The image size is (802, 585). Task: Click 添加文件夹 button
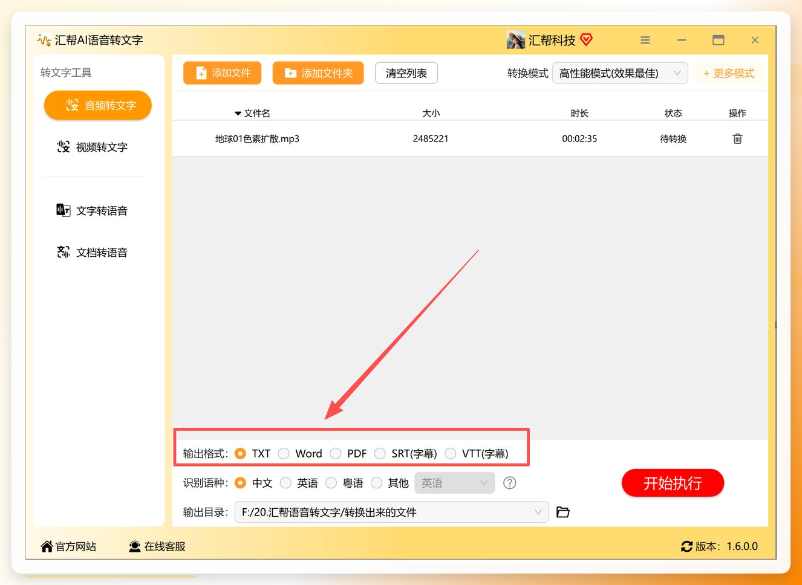318,73
